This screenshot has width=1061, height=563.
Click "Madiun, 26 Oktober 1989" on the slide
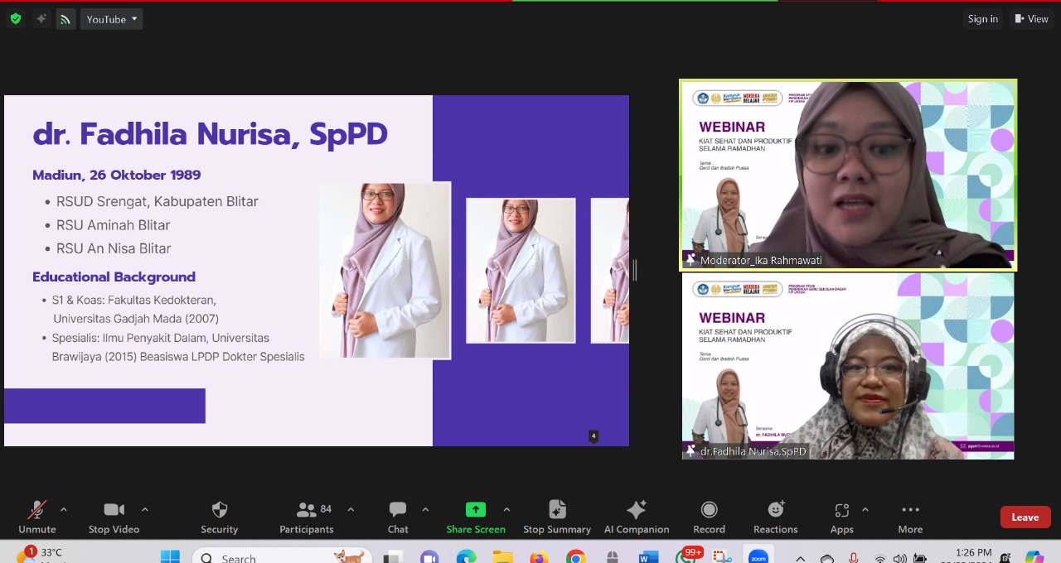pos(117,175)
